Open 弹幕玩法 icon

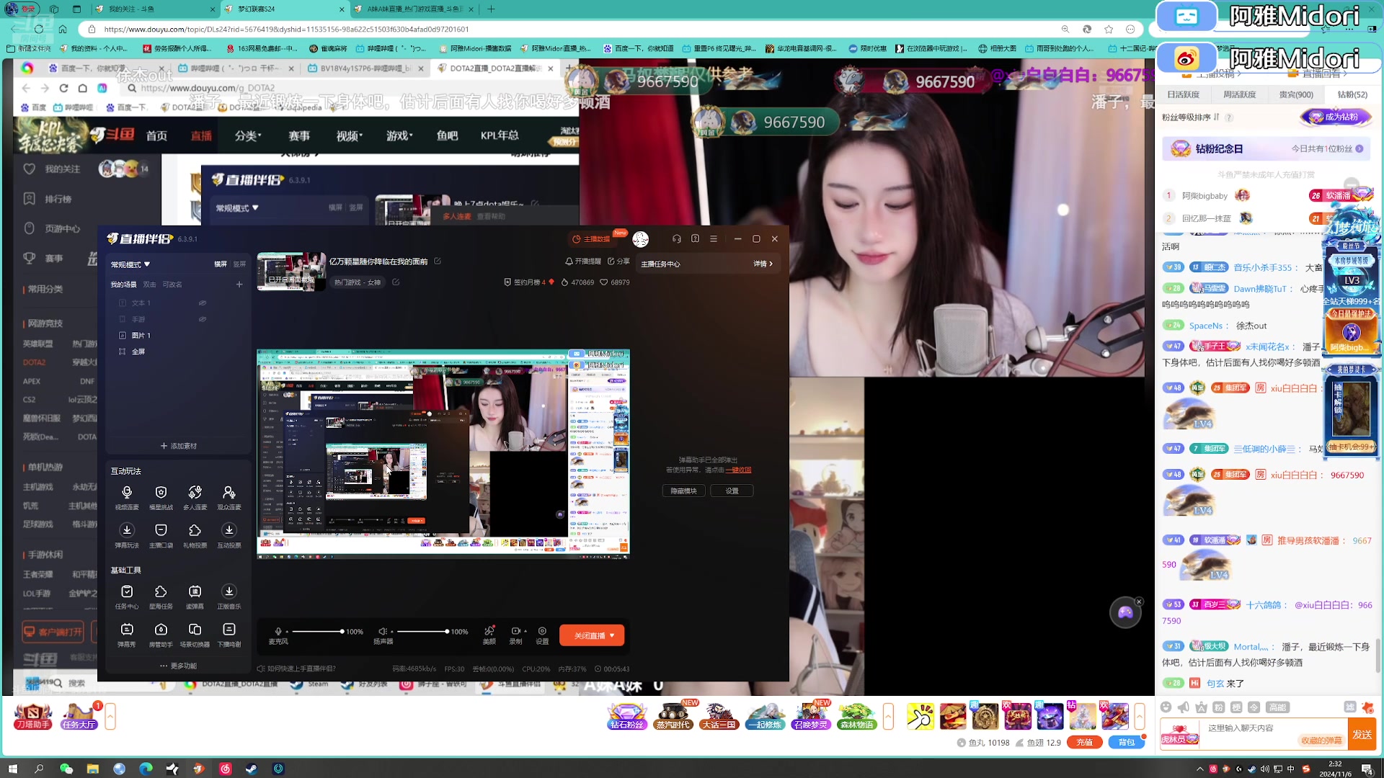point(127,535)
